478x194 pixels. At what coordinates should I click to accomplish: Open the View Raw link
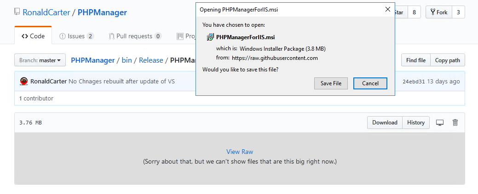tap(240, 152)
